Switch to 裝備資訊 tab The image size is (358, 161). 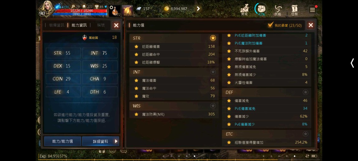point(57,25)
